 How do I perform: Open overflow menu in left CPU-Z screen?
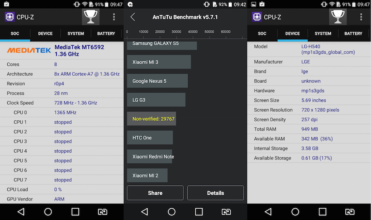(114, 17)
